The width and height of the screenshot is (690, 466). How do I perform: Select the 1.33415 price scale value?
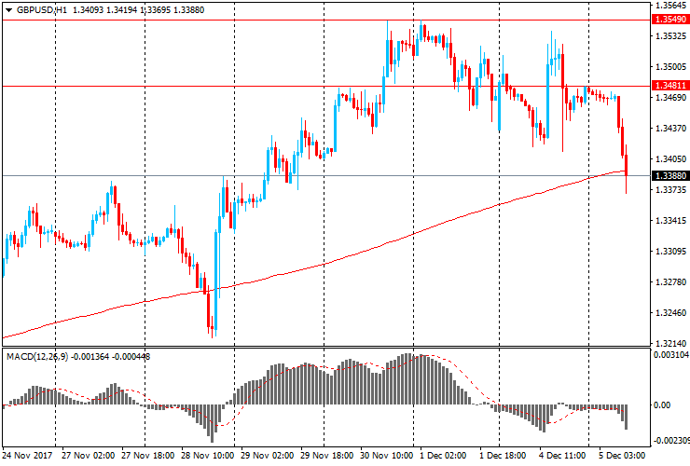tap(670, 221)
